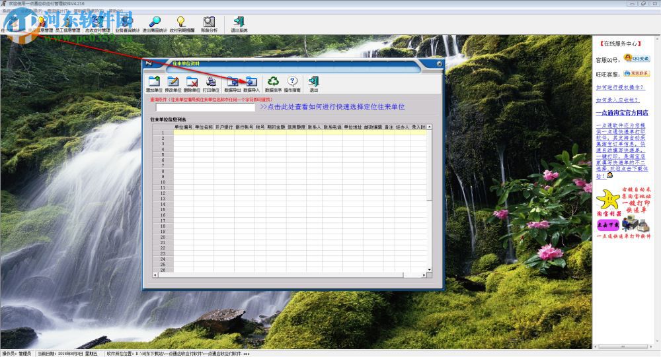Select row 10 header in the grid
661x357 pixels.
pyautogui.click(x=163, y=182)
